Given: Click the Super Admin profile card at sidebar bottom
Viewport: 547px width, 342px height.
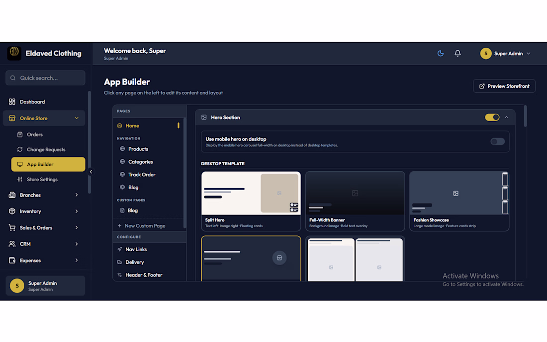Looking at the screenshot, I should click(x=45, y=285).
